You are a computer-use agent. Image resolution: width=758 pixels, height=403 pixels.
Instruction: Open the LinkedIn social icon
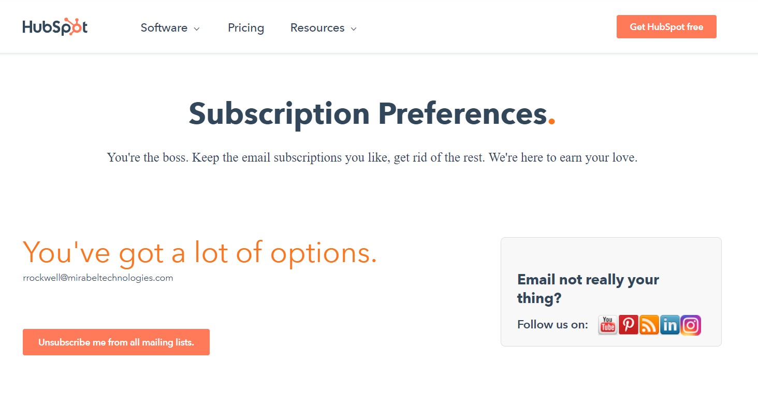pos(670,325)
